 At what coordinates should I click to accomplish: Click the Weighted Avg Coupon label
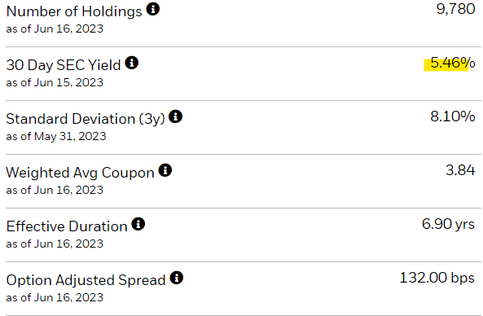80,173
